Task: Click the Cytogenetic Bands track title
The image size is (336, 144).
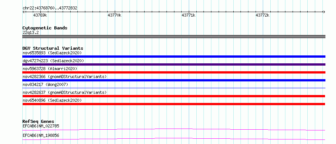Action: pyautogui.click(x=45, y=28)
